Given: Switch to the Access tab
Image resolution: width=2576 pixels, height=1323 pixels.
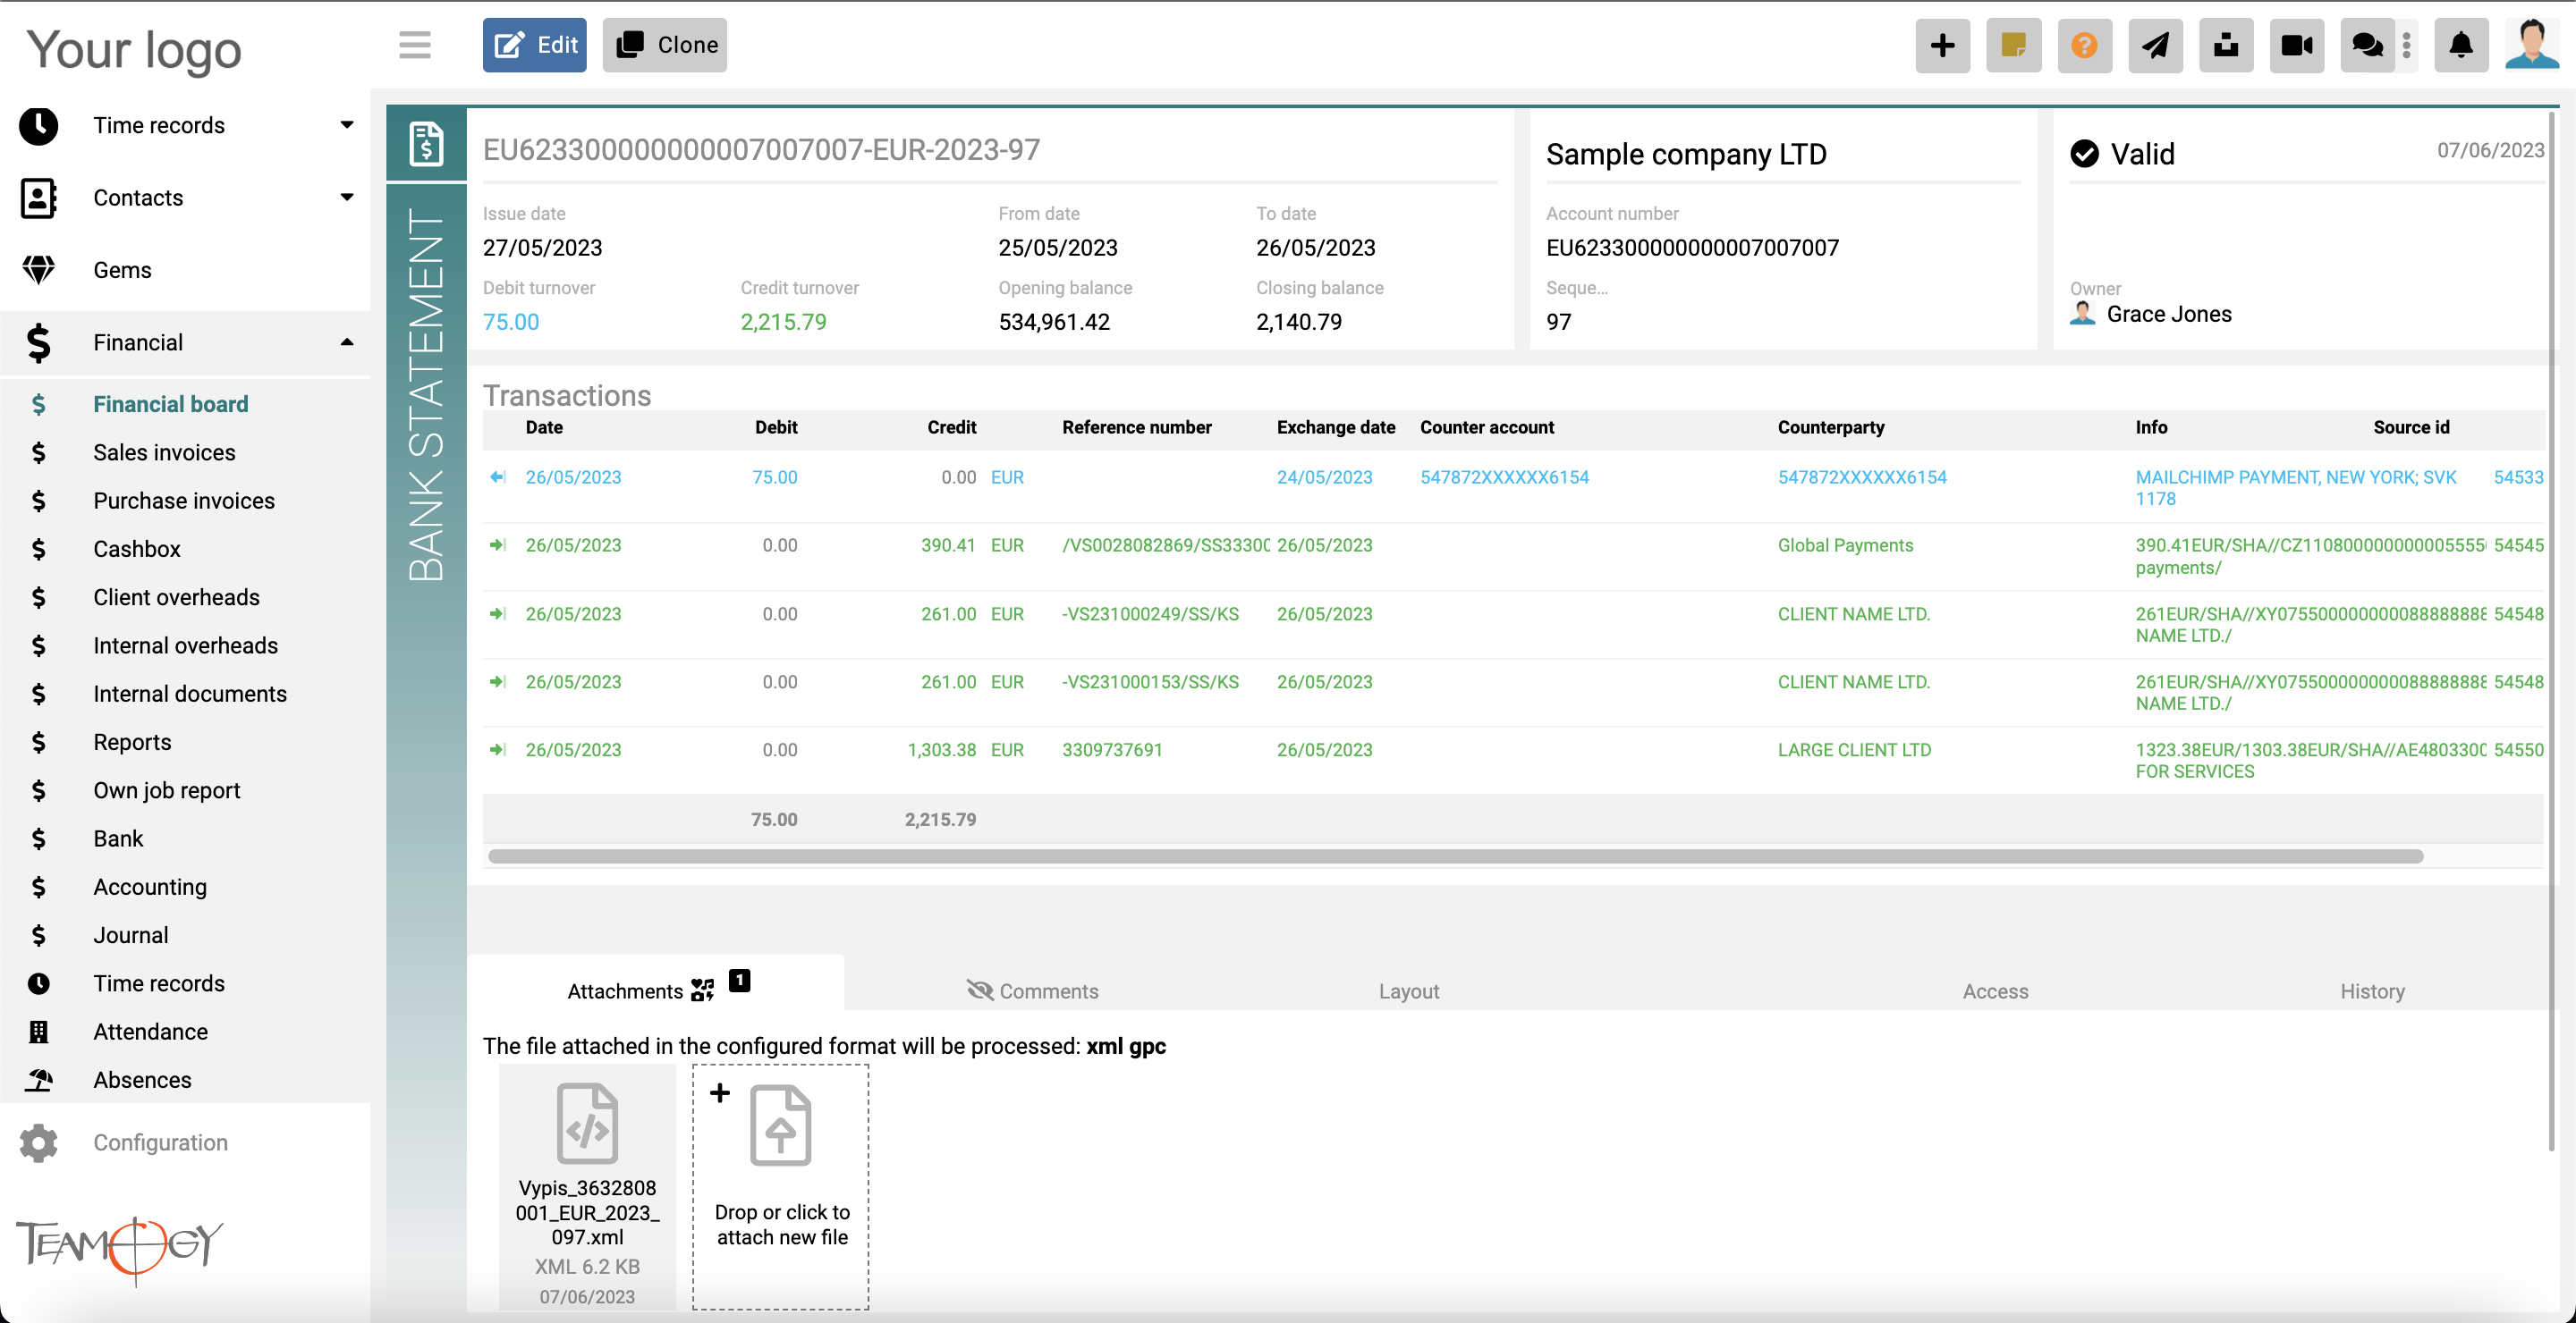Looking at the screenshot, I should 1995,990.
